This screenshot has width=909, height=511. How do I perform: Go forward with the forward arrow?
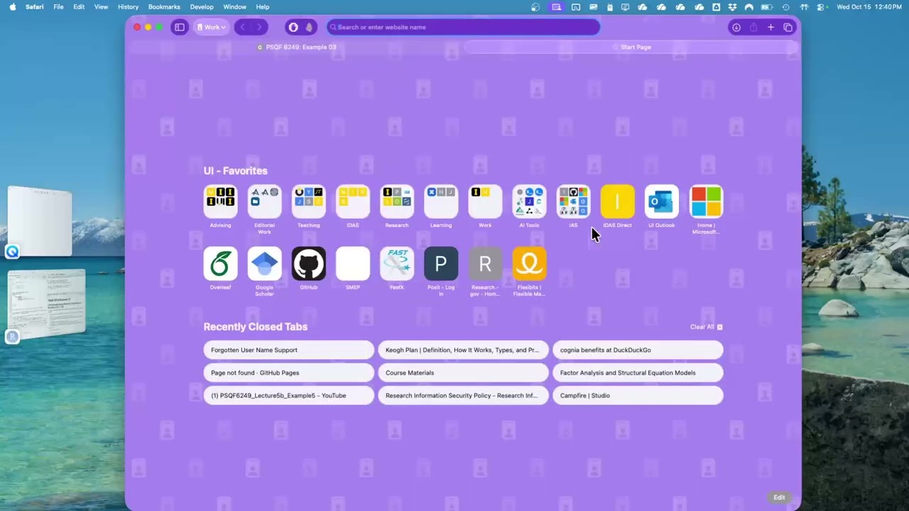pos(259,27)
